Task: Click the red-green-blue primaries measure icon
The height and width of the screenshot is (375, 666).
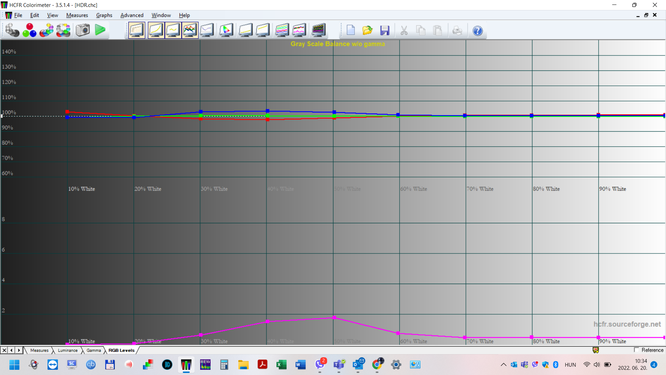Action: (29, 31)
